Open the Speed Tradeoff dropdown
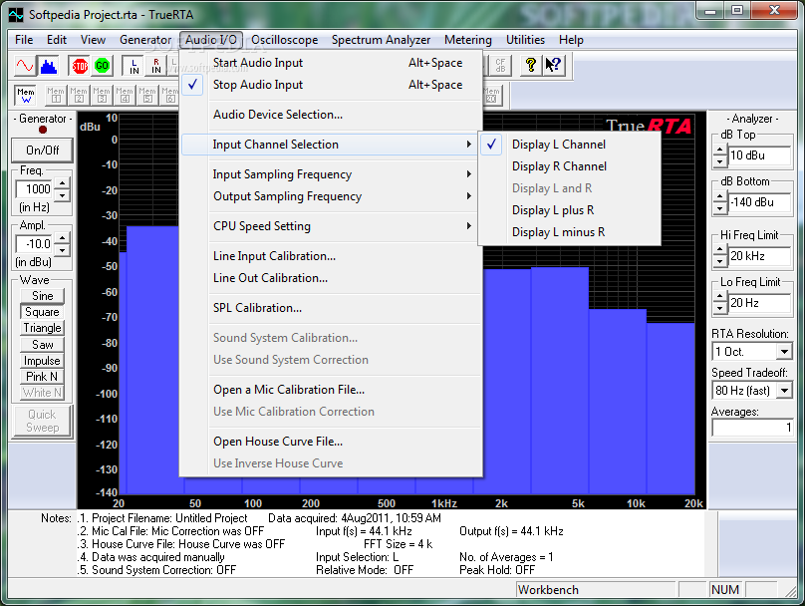Screen dimensions: 805x606 (x=784, y=391)
